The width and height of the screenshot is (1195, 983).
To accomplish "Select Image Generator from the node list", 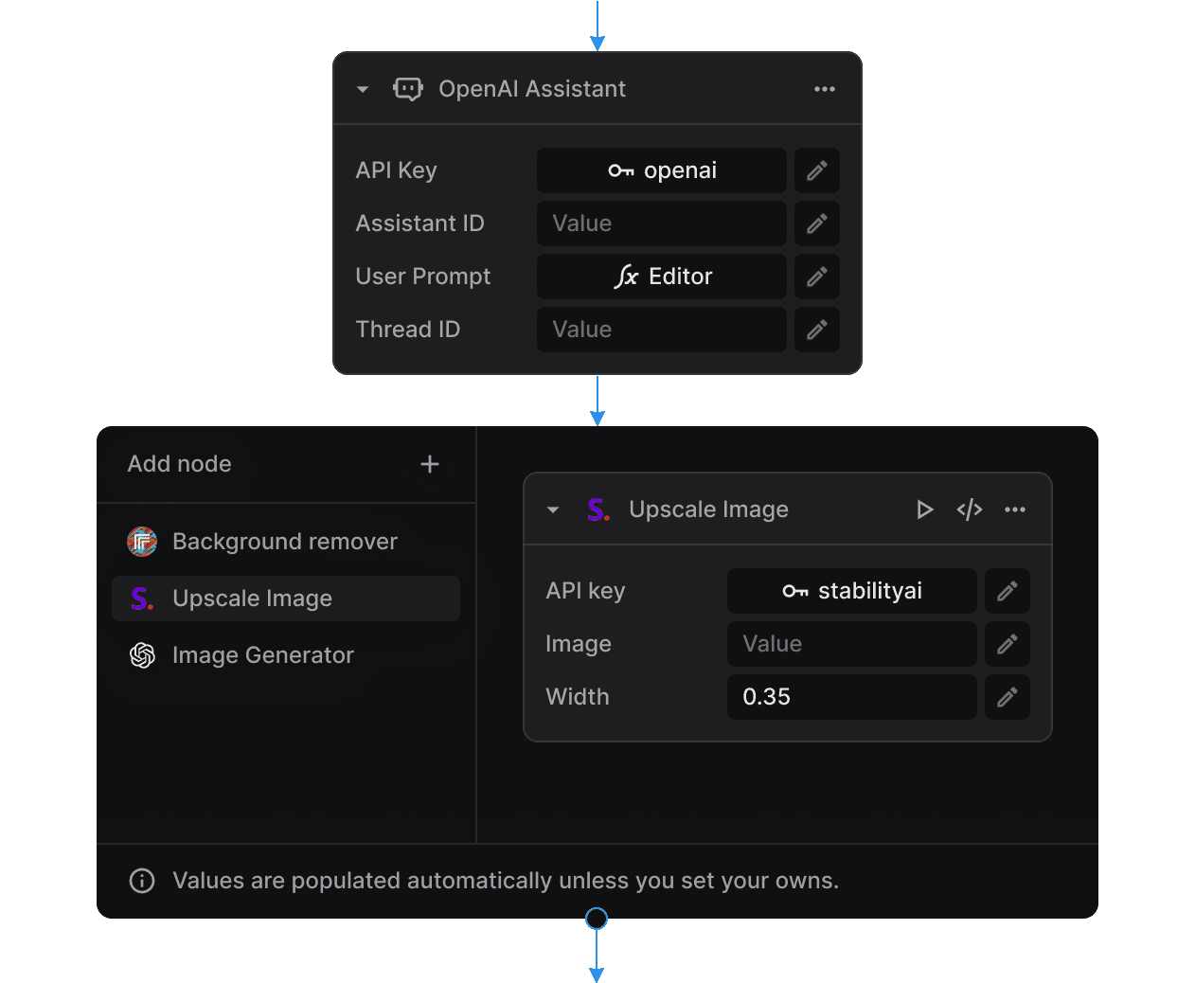I will (262, 654).
